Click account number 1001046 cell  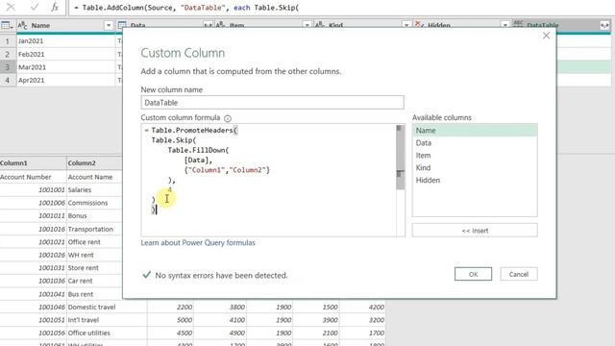point(33,308)
